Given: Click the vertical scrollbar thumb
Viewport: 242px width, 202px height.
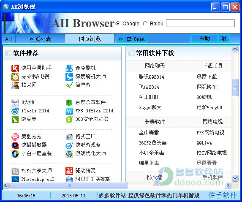Looking at the screenshot, I should click(x=235, y=87).
